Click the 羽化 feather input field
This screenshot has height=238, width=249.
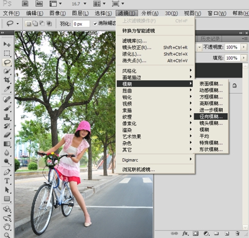click(81, 24)
